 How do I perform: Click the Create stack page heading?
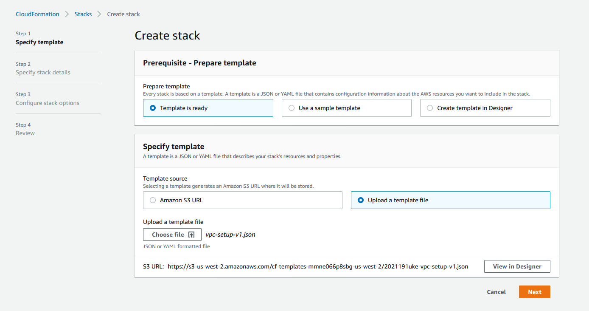(167, 36)
